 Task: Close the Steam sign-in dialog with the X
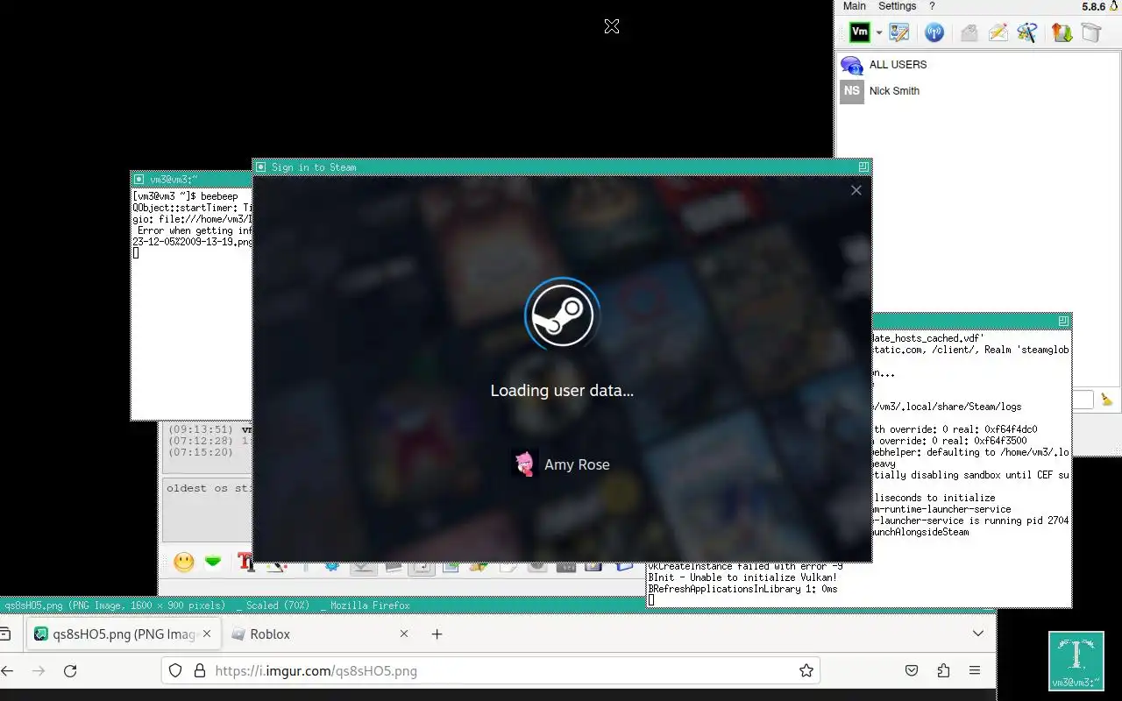(x=856, y=190)
